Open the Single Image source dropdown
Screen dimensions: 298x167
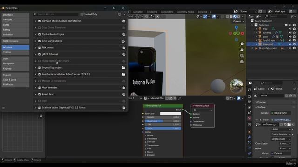(x=280, y=139)
